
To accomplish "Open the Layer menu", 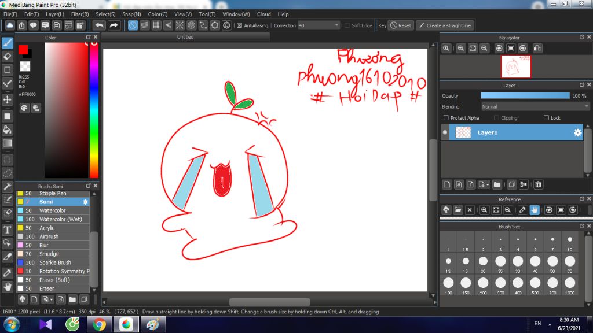I will pos(55,14).
